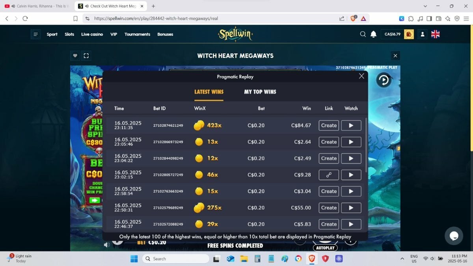
Task: Play replay of the 12x win
Action: (x=351, y=158)
